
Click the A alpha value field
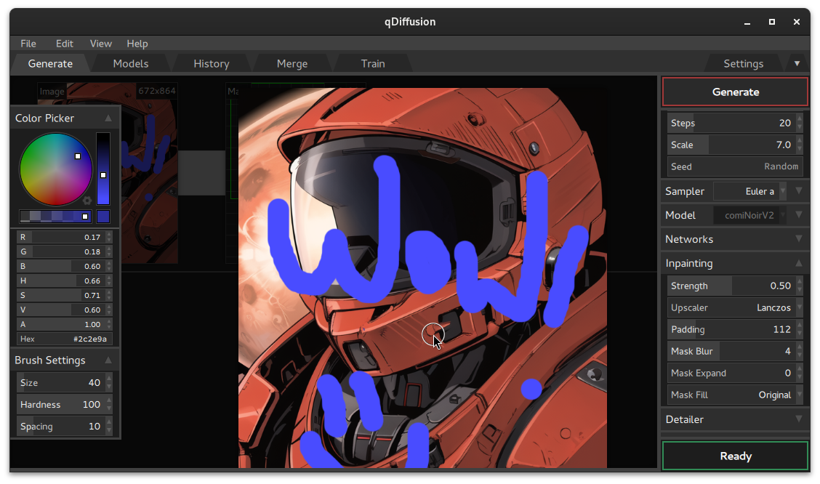click(64, 325)
